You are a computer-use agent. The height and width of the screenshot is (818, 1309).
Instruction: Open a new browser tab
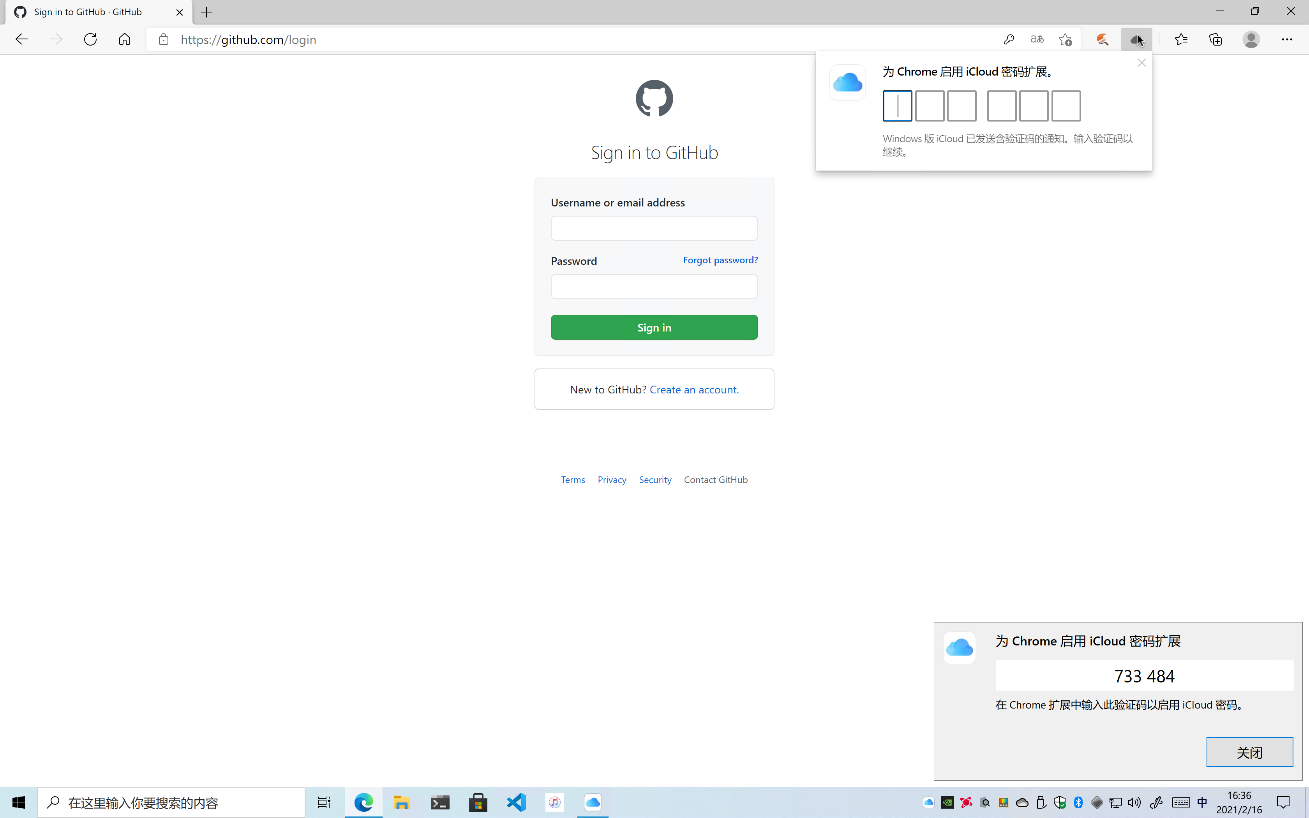[x=206, y=12]
